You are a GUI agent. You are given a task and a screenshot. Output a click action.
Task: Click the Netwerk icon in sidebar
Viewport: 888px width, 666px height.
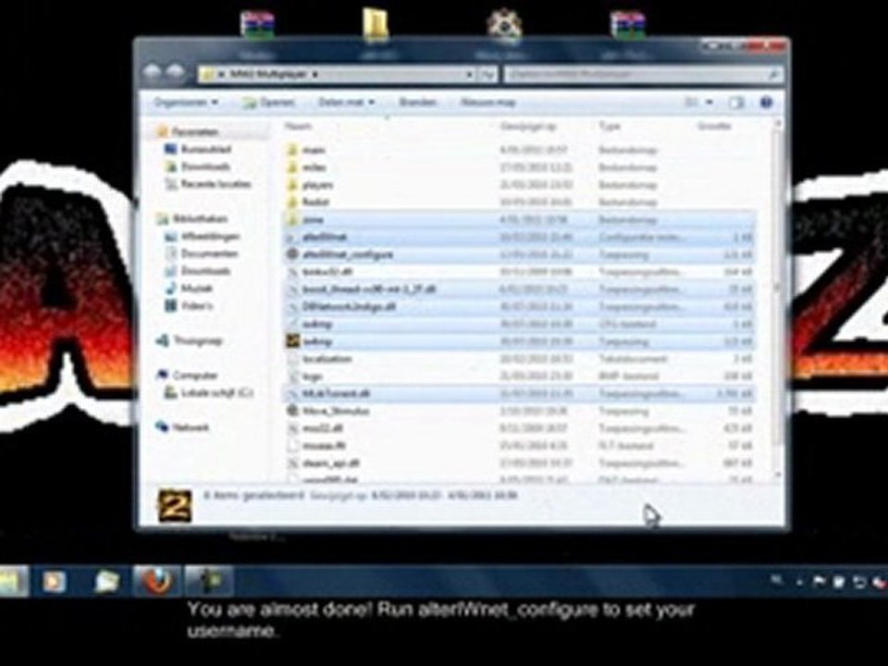pyautogui.click(x=163, y=427)
